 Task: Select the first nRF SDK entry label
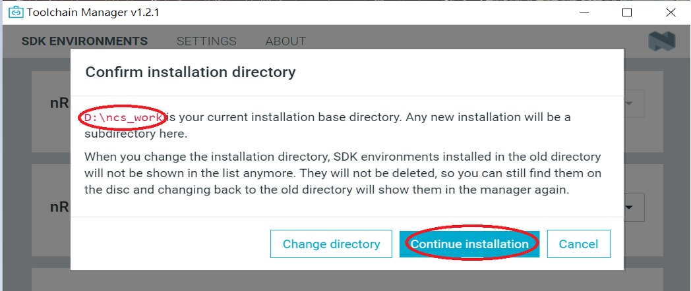coord(59,104)
